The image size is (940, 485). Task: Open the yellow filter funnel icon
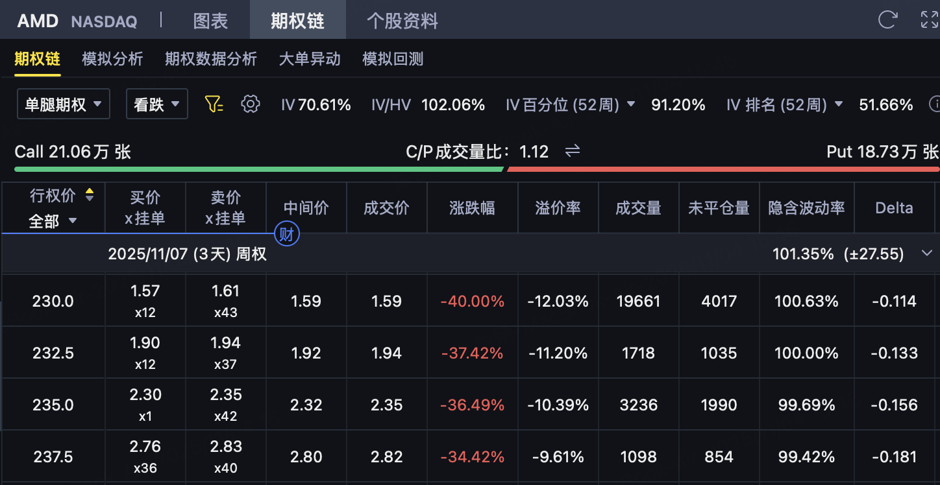(x=214, y=104)
